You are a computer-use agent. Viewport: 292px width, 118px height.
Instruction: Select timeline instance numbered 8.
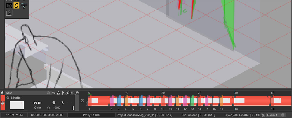point(157,101)
